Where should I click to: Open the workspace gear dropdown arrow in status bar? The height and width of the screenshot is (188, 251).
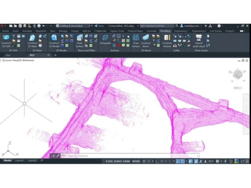pyautogui.click(x=221, y=161)
